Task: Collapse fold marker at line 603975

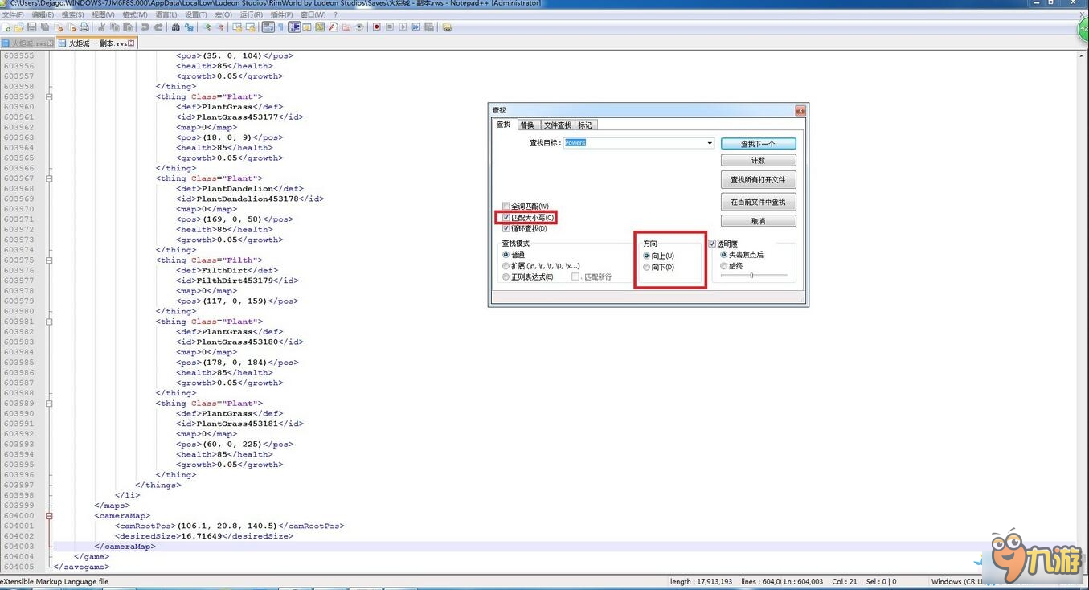Action: [49, 260]
